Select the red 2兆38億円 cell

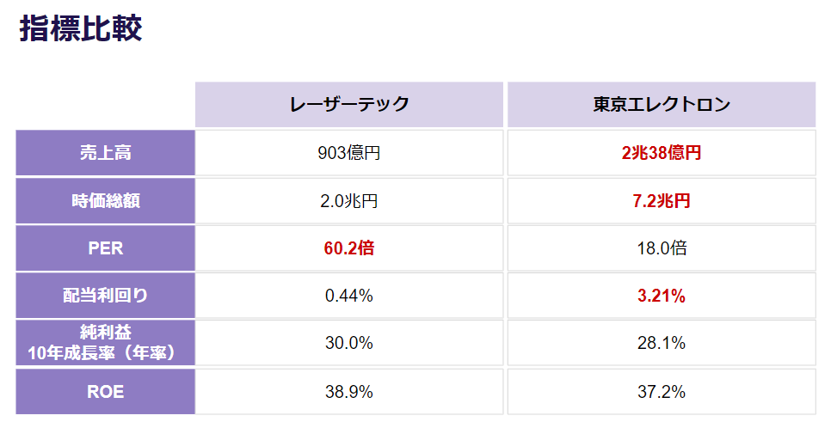661,154
